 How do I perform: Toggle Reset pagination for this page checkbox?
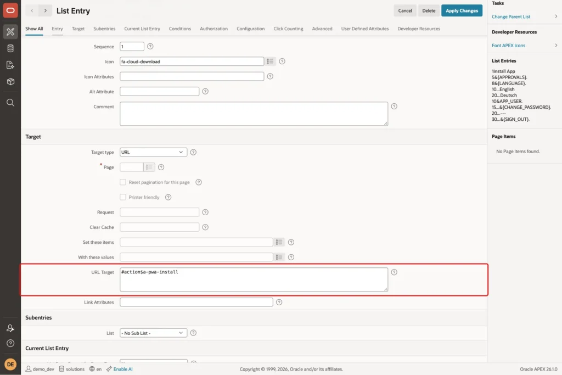click(x=123, y=182)
